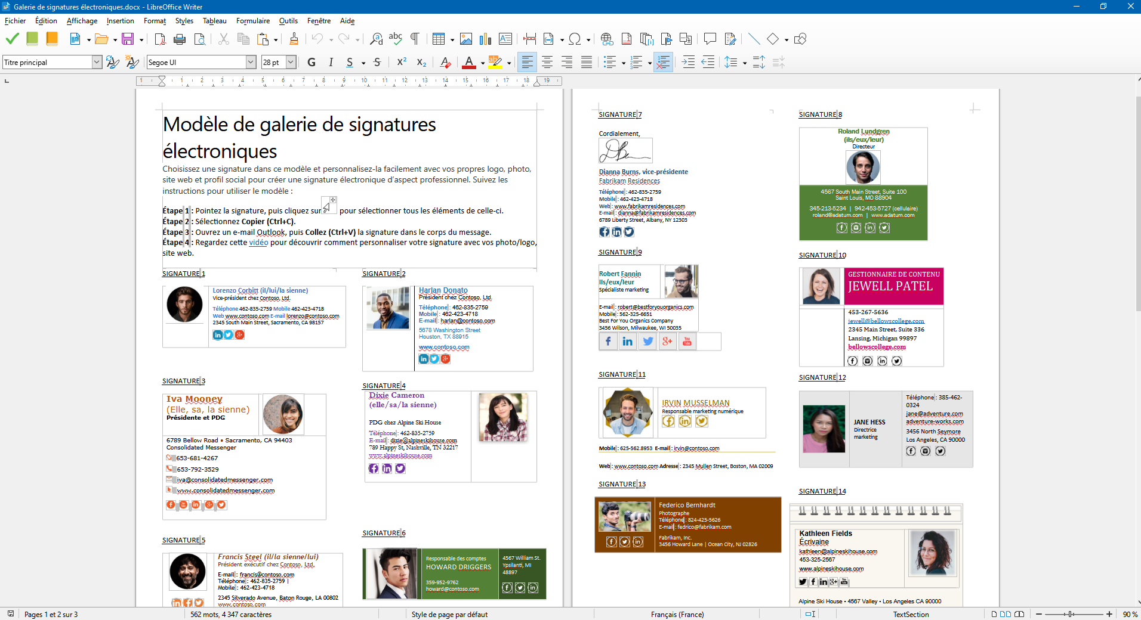Viewport: 1141px width, 620px height.
Task: Click New Style from Selection icon
Action: click(x=132, y=62)
